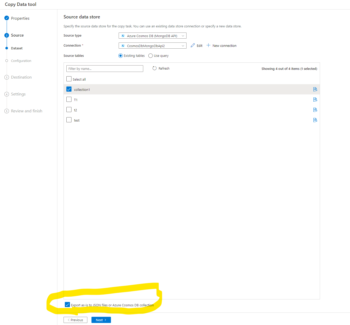Open the Dataset sub-step
This screenshot has height=325, width=350.
pos(17,48)
